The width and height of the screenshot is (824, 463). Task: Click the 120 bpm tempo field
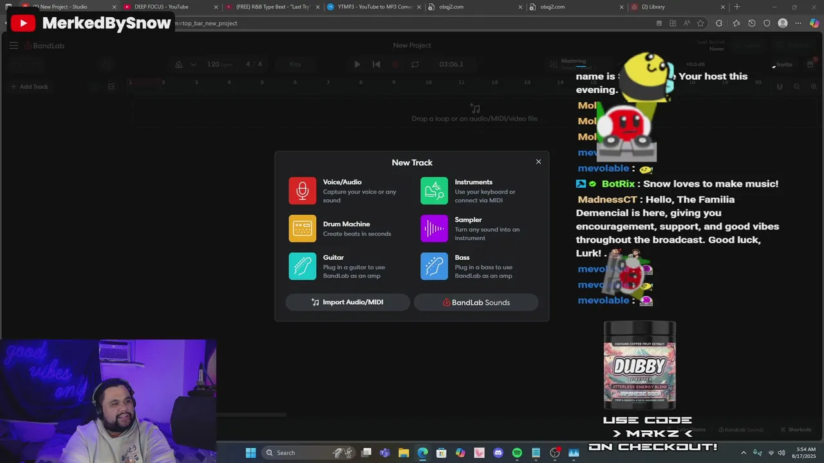click(x=220, y=64)
